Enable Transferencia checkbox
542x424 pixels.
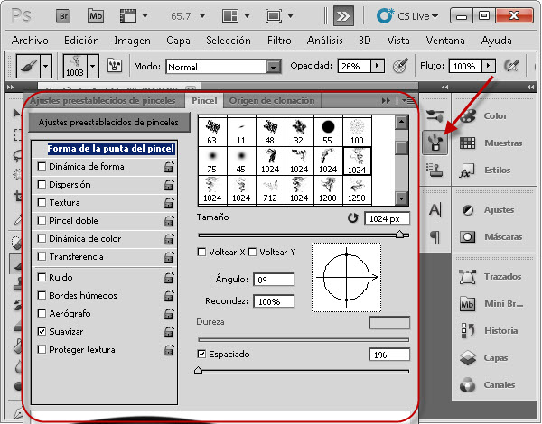pos(42,256)
